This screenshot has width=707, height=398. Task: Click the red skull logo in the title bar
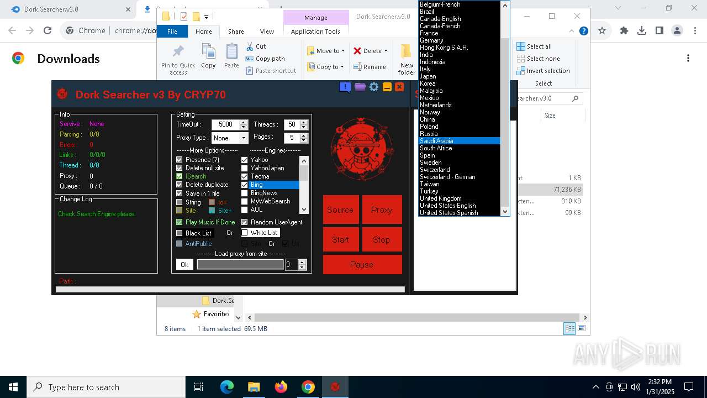62,94
